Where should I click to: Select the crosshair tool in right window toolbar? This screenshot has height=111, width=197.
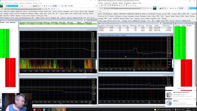tap(171, 8)
